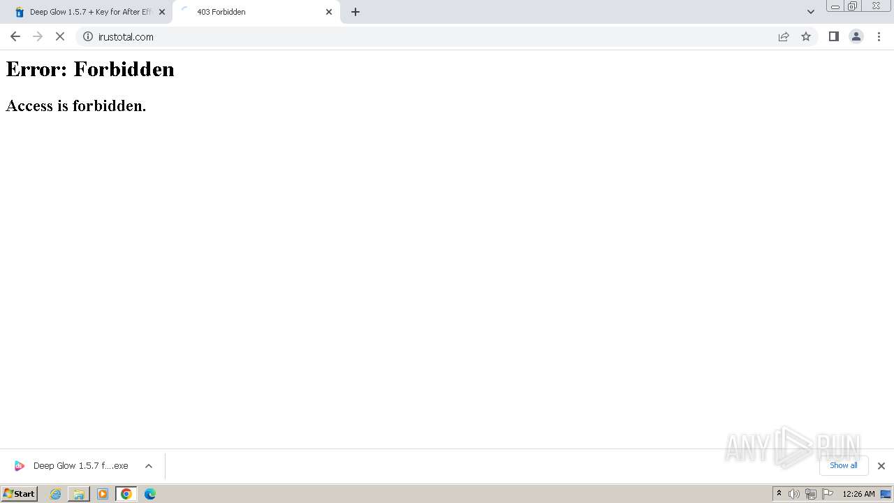Close the downloads bar
The height and width of the screenshot is (503, 894).
click(881, 466)
